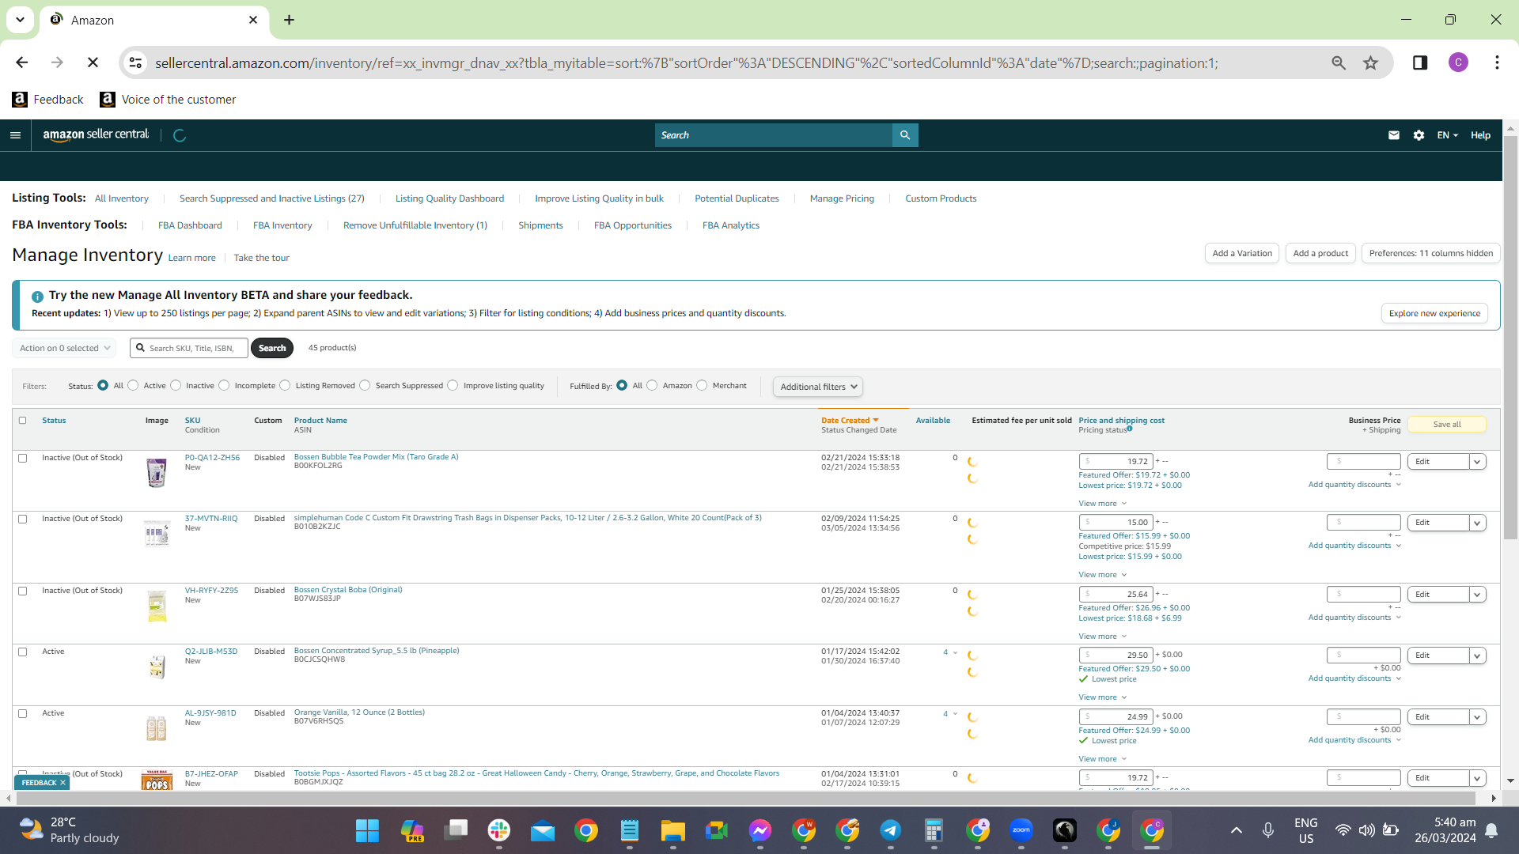Viewport: 1519px width, 854px height.
Task: Click the info icon beside Pricing status
Action: [x=1130, y=429]
